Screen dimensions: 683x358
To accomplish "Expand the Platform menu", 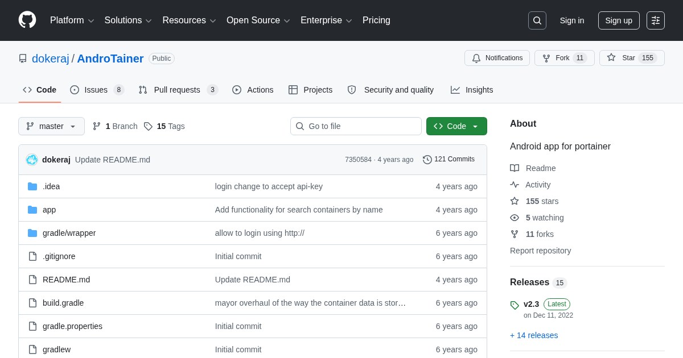I will point(72,20).
